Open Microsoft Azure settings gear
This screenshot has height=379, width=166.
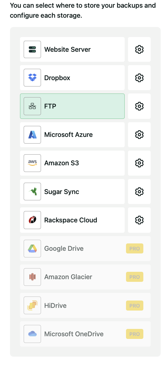(139, 135)
